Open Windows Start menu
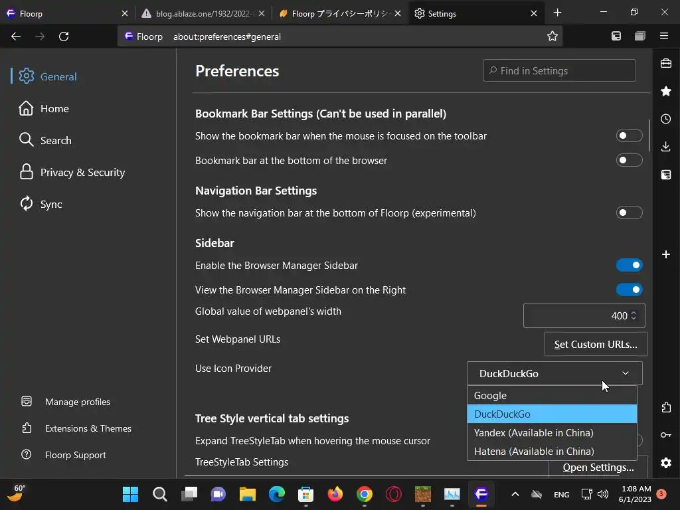Image resolution: width=680 pixels, height=510 pixels. click(131, 494)
